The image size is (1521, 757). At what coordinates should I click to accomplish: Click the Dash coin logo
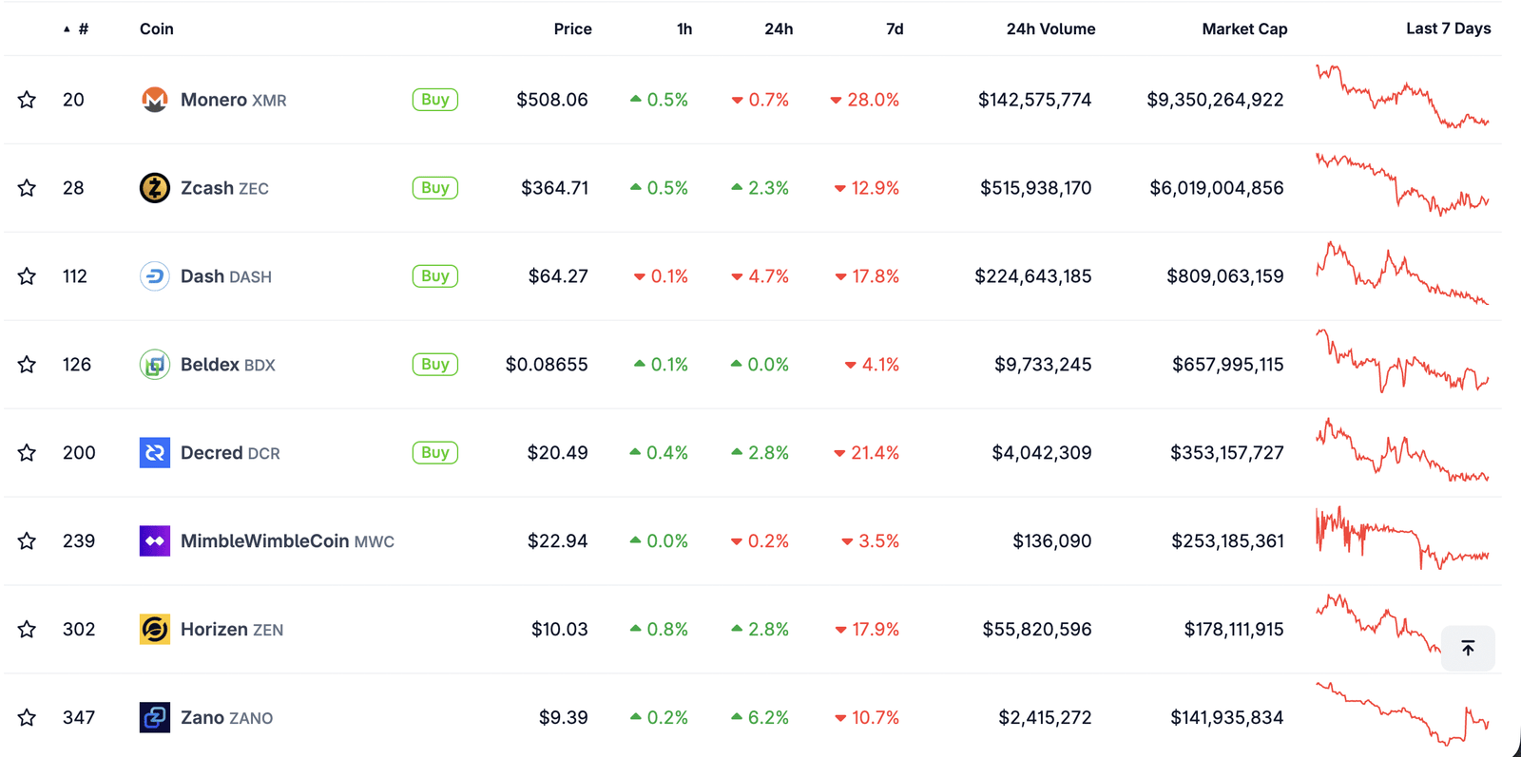(x=154, y=275)
